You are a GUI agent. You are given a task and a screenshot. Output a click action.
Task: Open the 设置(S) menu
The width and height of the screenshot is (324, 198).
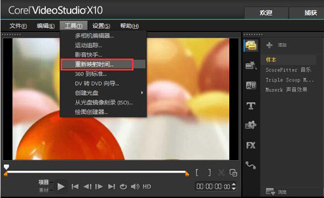click(101, 26)
